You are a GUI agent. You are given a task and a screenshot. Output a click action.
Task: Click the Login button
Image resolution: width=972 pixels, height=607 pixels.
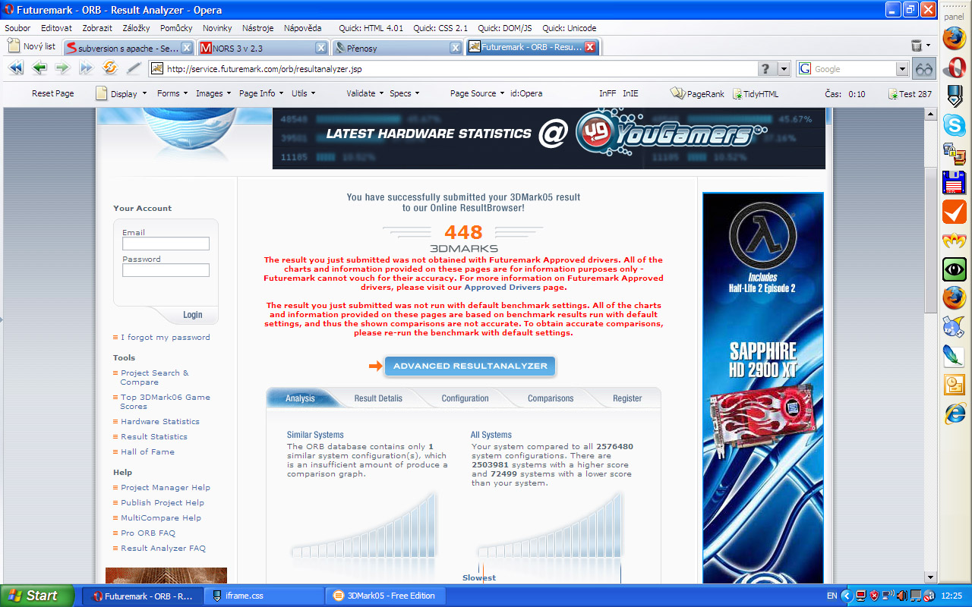tap(192, 315)
